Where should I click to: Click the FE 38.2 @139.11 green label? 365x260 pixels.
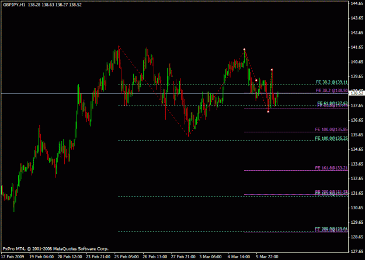pos(332,82)
